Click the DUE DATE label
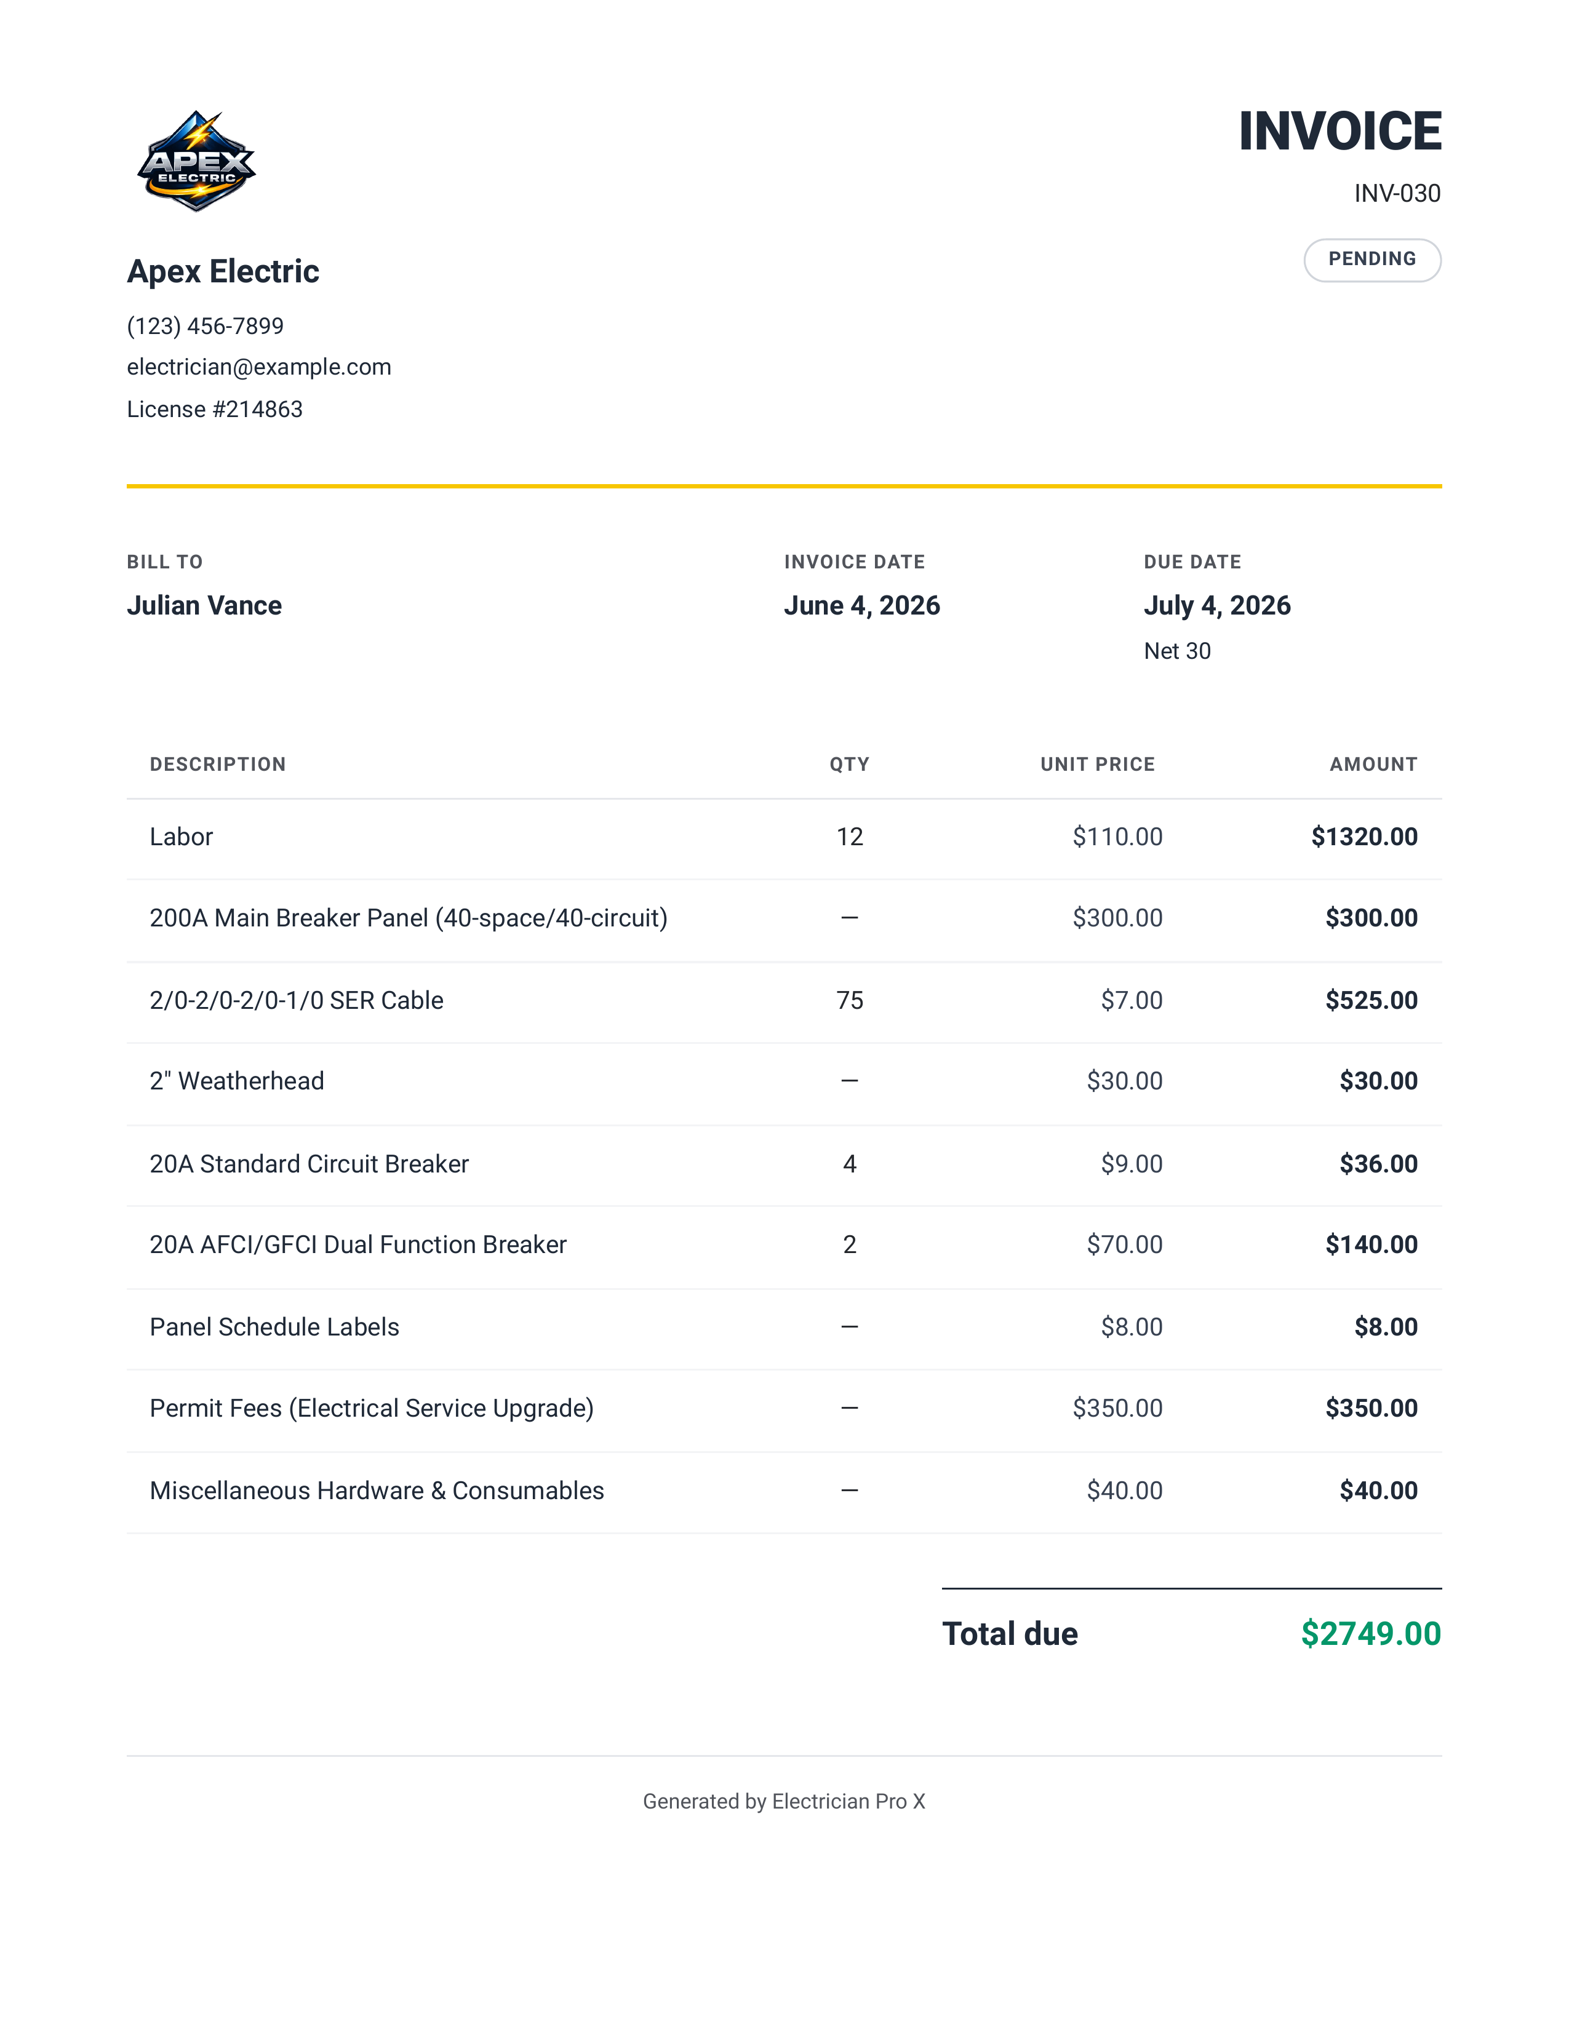 (1192, 562)
